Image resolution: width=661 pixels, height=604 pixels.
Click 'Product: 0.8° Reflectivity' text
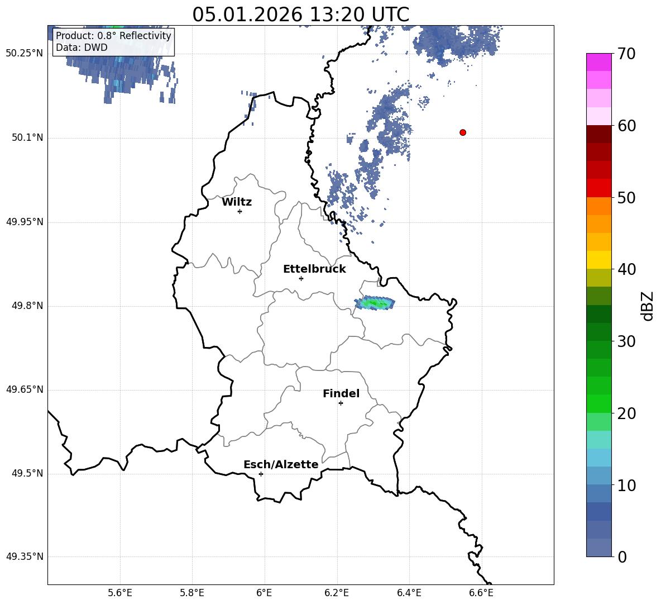coord(113,35)
